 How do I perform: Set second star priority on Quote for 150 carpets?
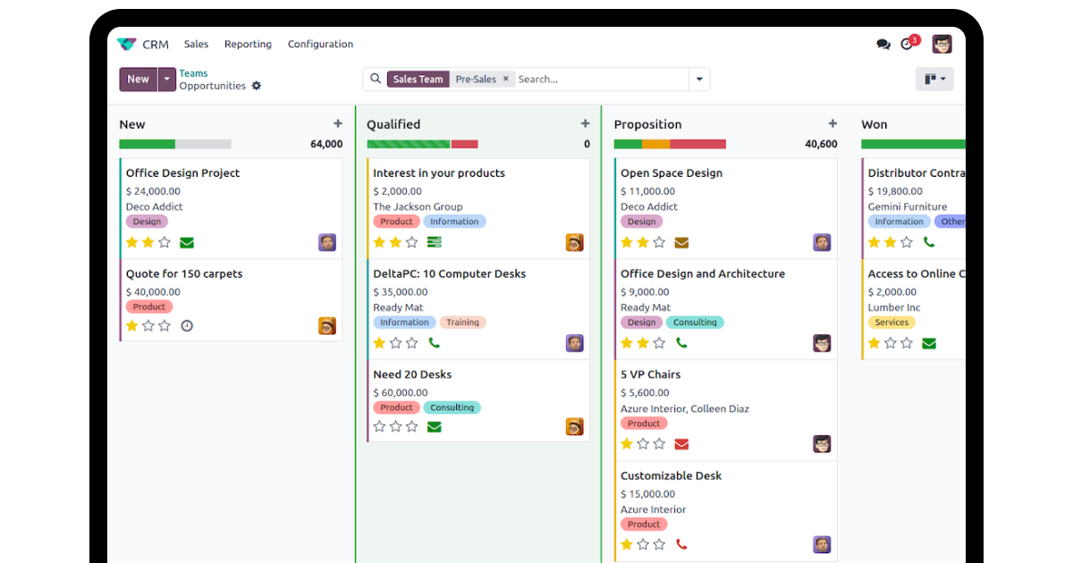point(148,325)
